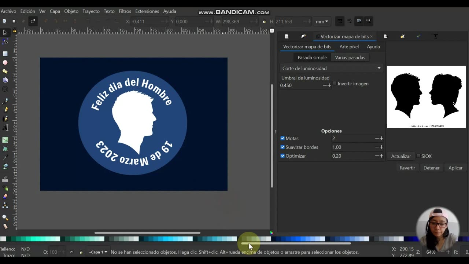
Task: Click the select all objects icon
Action: pyautogui.click(x=4, y=21)
